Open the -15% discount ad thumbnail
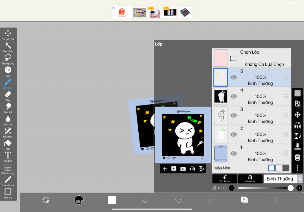 [155, 12]
